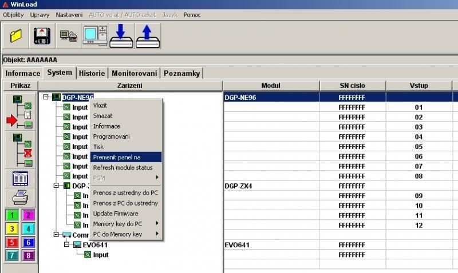Collapse the EVO641 tree node

click(x=68, y=244)
